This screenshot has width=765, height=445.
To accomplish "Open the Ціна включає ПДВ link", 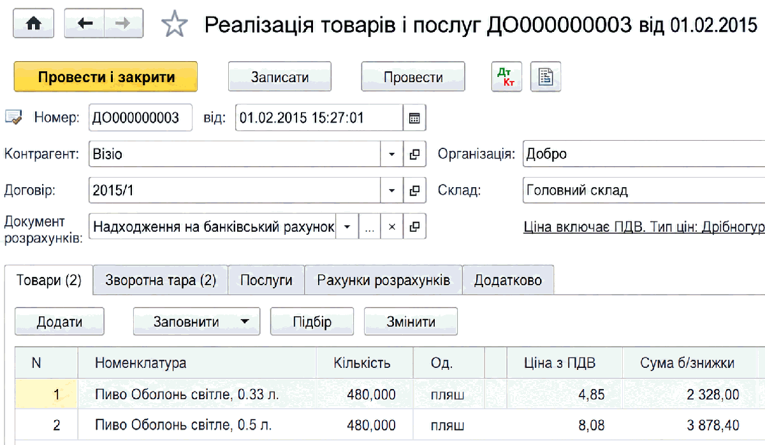I will 644,227.
